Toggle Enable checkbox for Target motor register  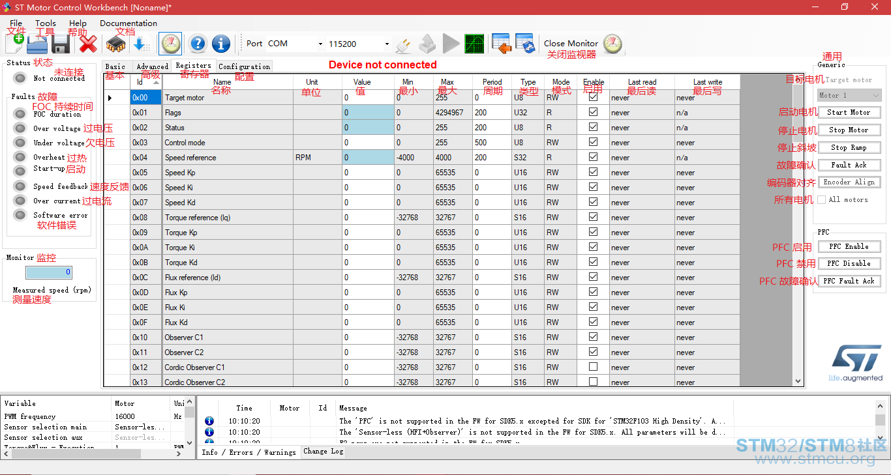593,98
